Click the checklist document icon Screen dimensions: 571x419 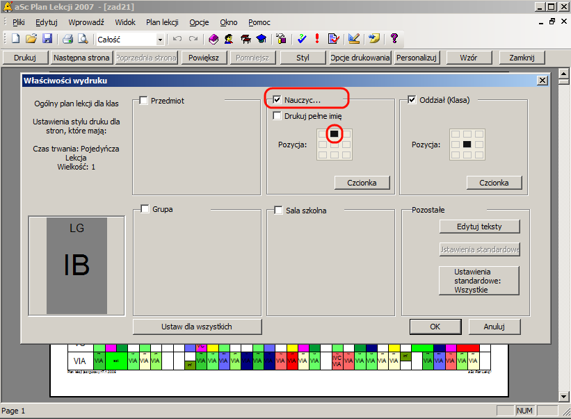[334, 38]
